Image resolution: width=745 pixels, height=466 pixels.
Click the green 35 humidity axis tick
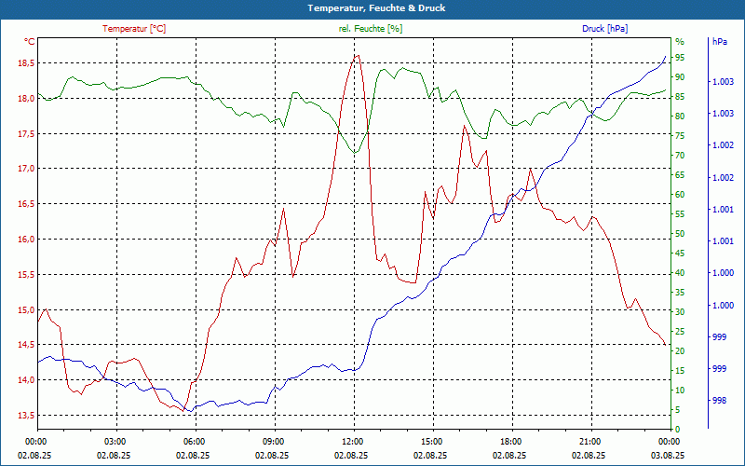tap(680, 293)
